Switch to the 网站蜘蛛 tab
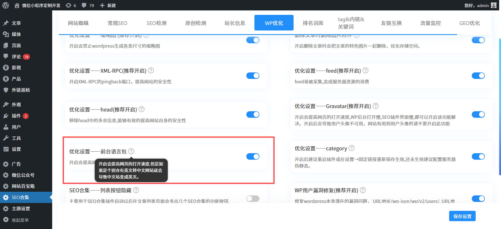The width and height of the screenshot is (501, 229). [78, 23]
